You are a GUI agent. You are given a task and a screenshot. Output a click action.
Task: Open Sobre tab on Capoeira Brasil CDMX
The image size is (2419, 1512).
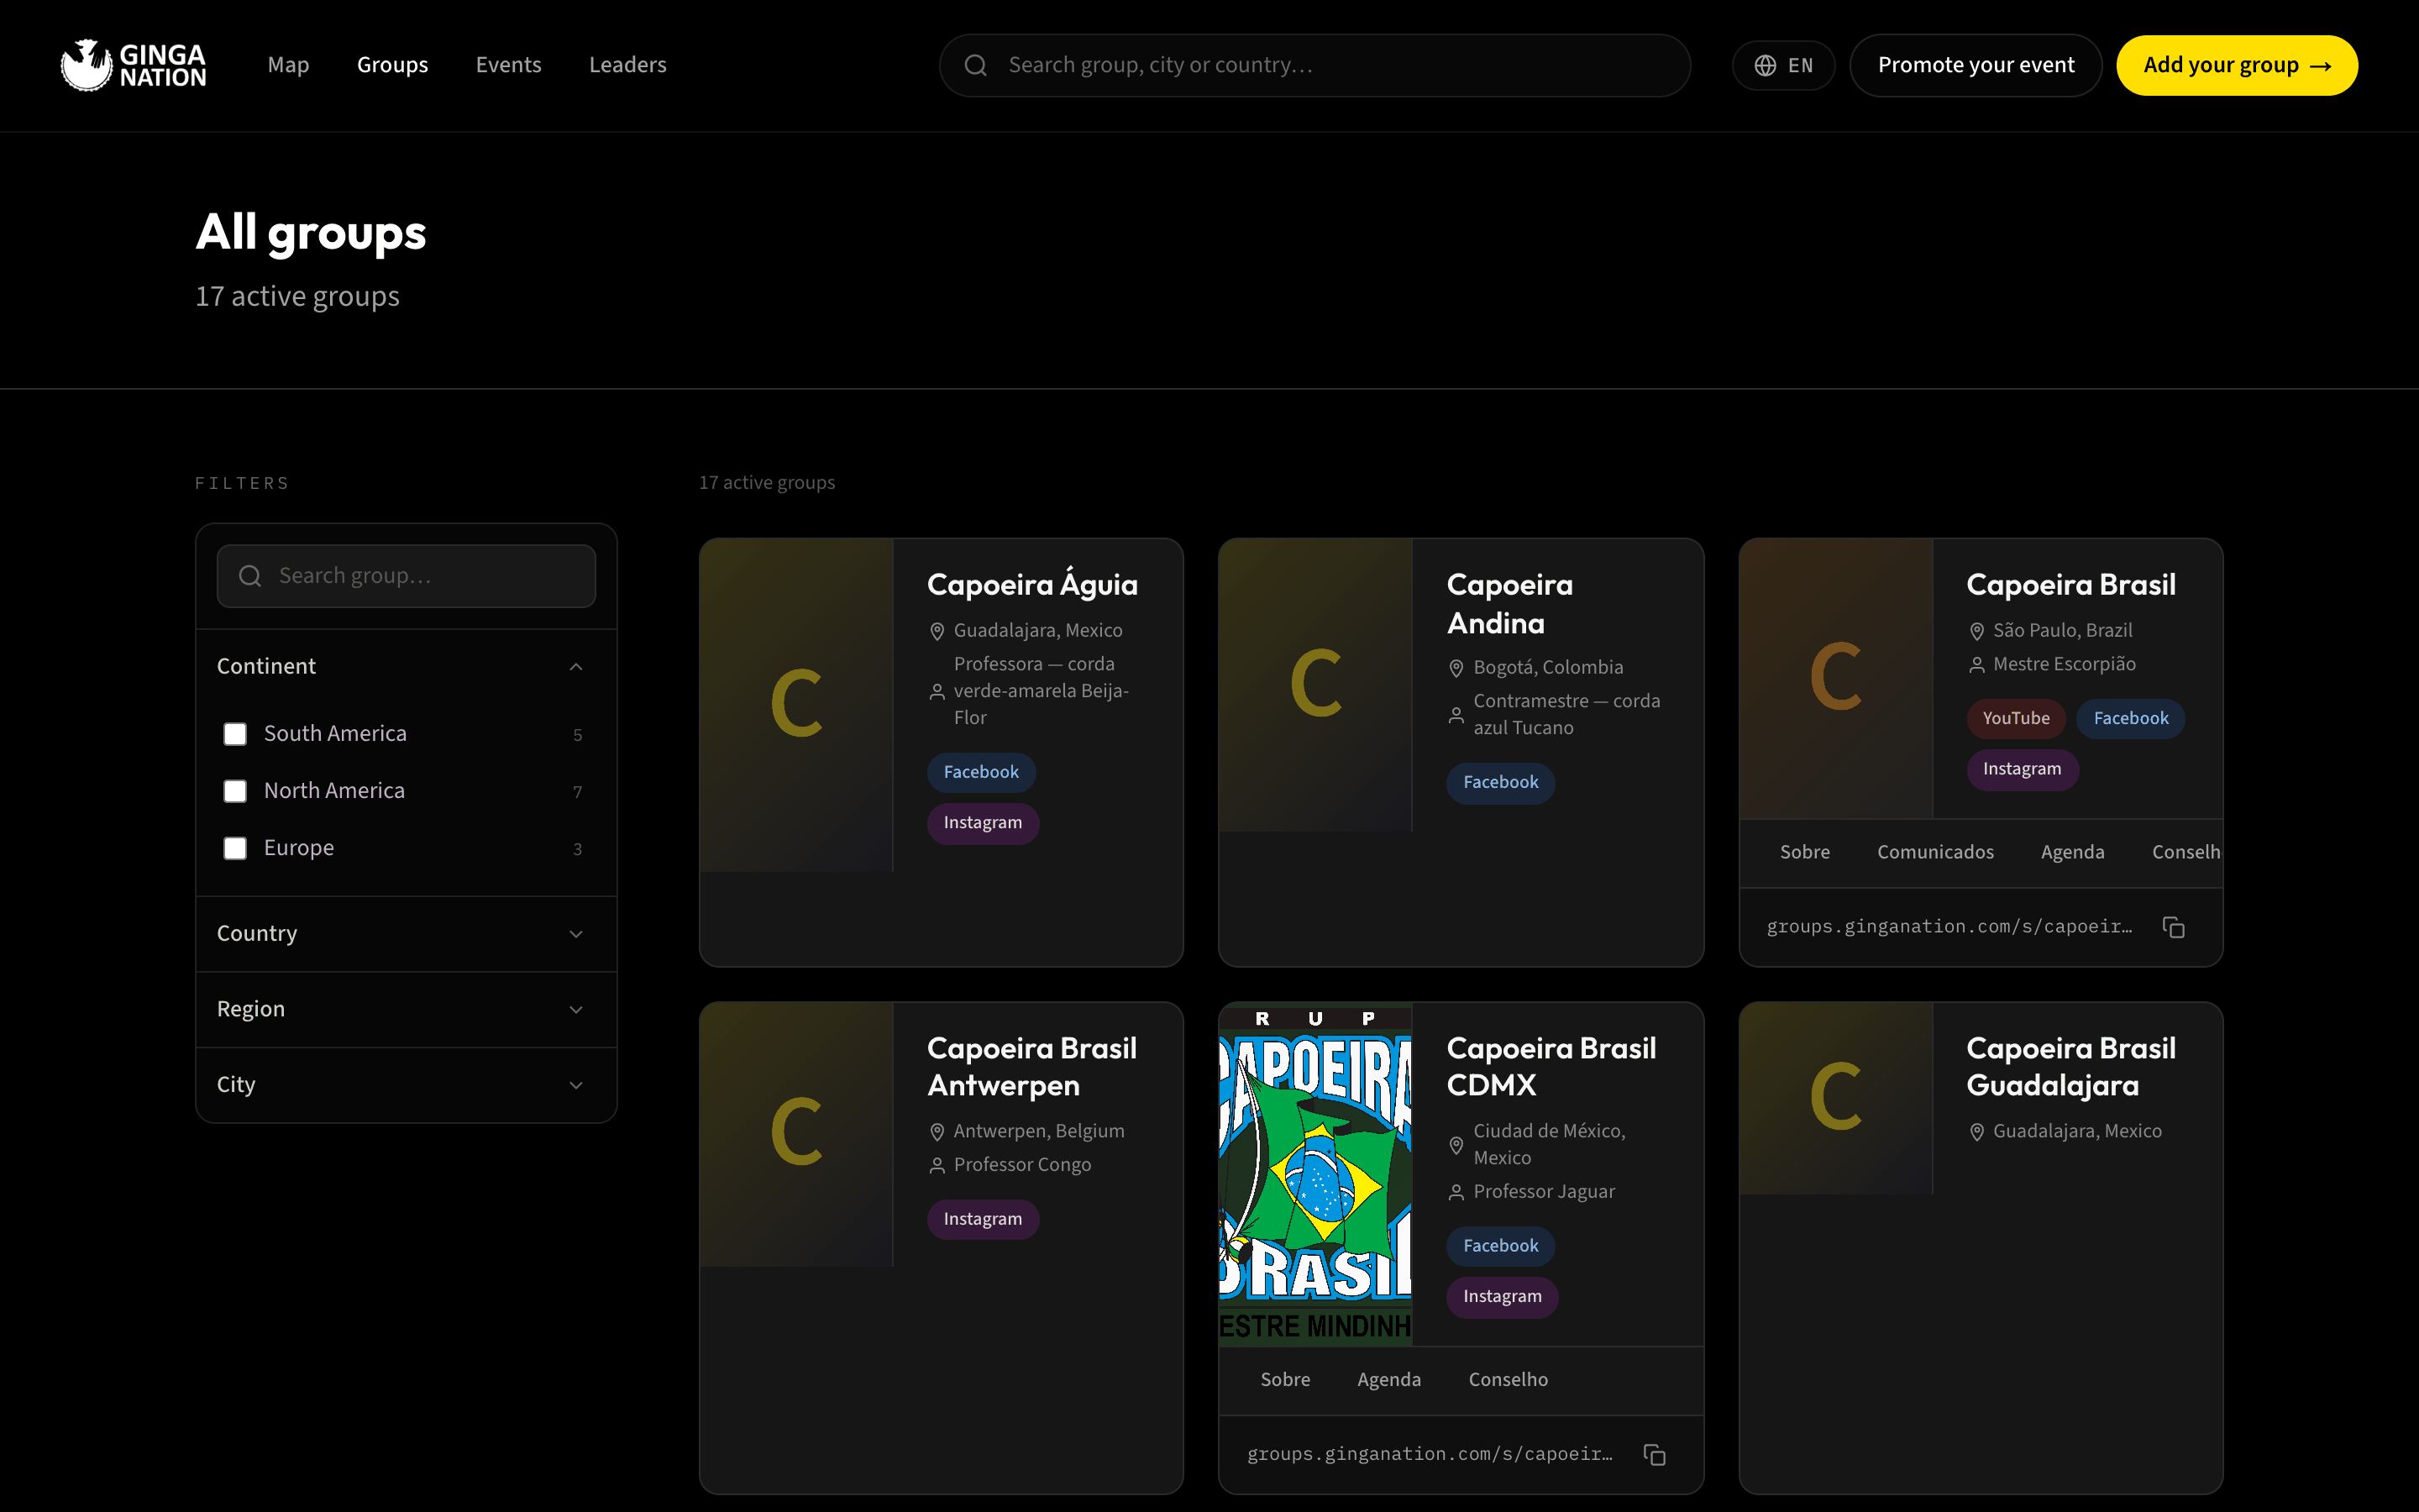point(1284,1380)
